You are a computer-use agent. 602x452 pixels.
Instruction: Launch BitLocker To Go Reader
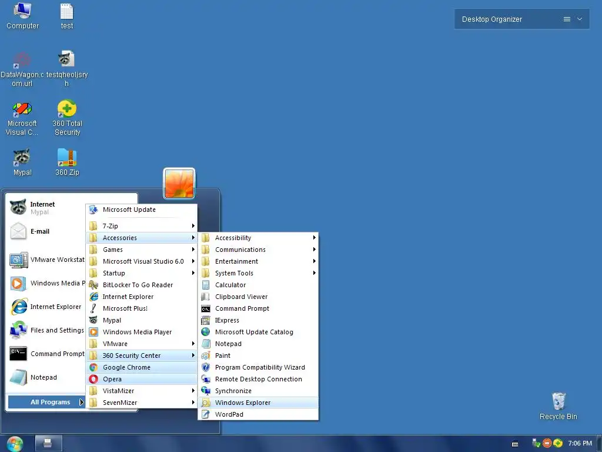click(x=141, y=285)
